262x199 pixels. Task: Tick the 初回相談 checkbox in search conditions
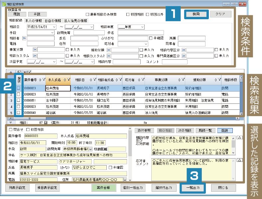click(128, 15)
